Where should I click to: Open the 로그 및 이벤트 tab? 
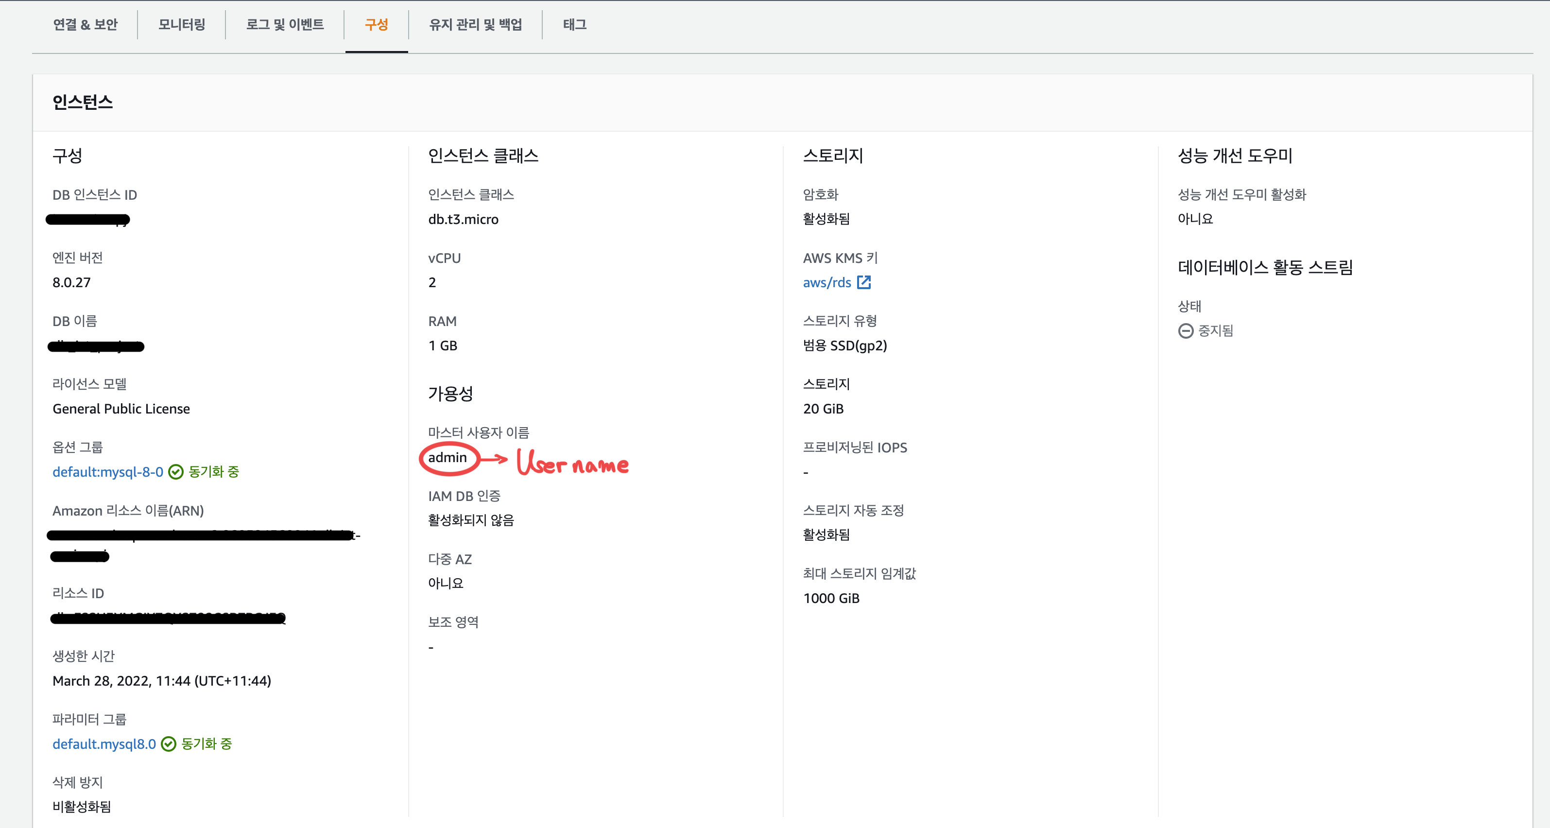[x=285, y=25]
